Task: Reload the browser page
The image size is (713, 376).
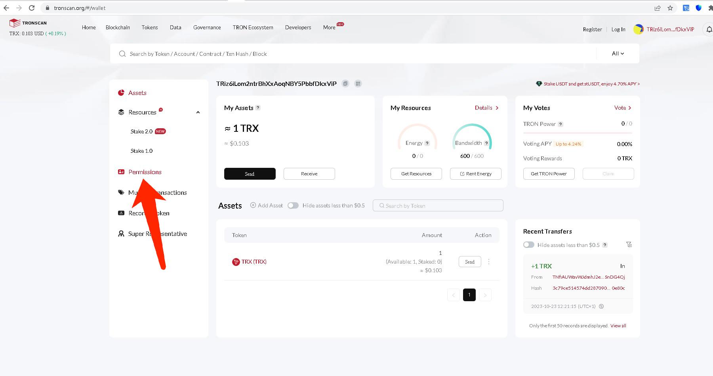Action: point(32,8)
